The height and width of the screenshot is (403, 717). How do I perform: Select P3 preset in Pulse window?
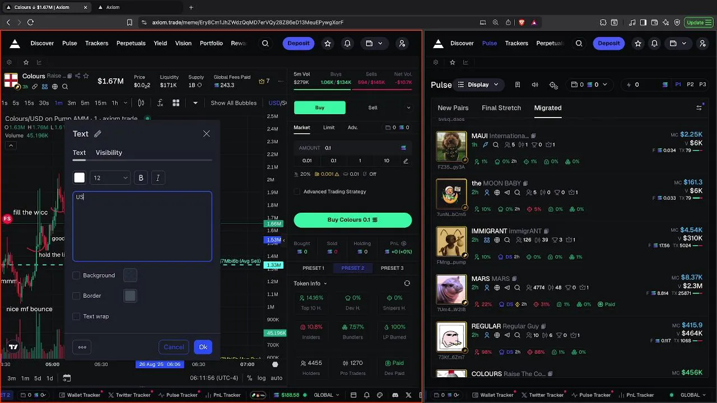(702, 85)
